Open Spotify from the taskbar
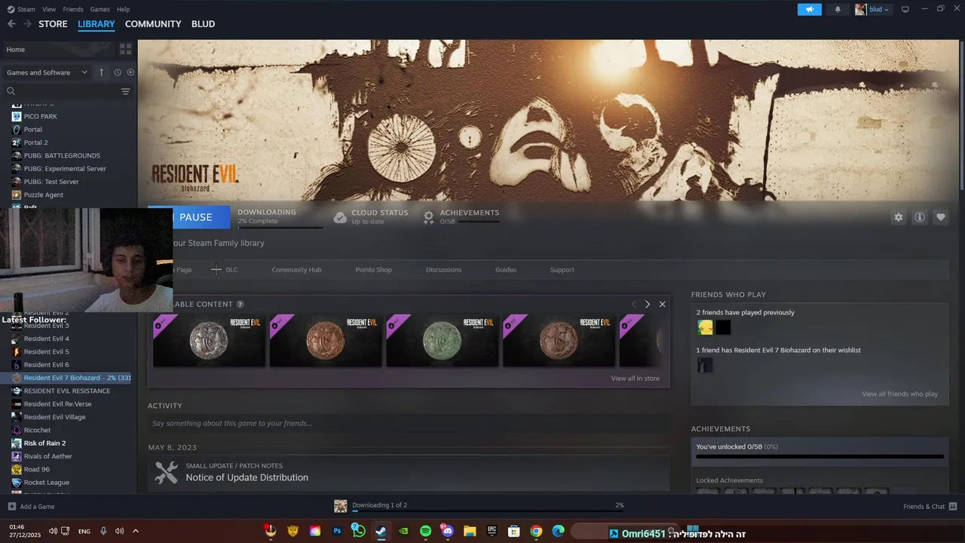965x543 pixels. point(425,531)
